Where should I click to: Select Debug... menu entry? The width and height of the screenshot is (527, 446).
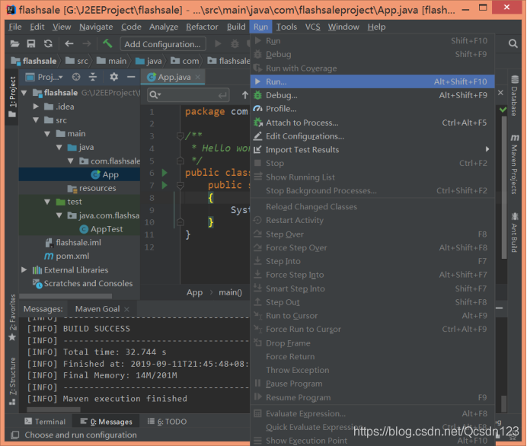(x=372, y=95)
